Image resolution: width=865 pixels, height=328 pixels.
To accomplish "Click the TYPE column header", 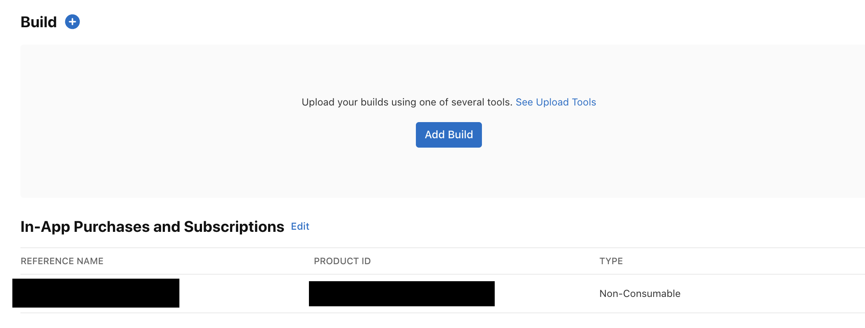I will pos(611,261).
